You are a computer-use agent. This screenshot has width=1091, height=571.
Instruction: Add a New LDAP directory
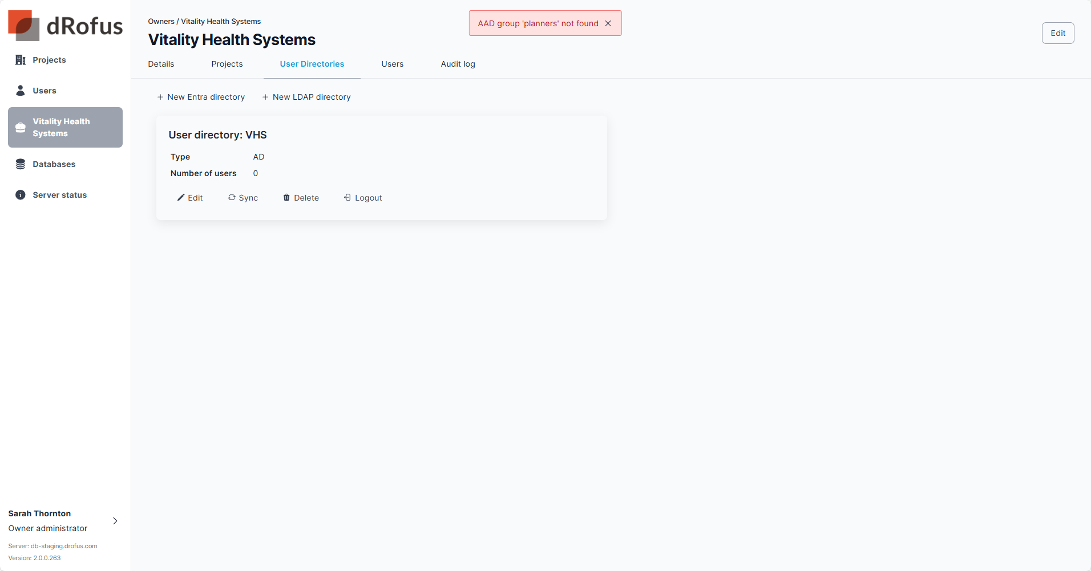[306, 97]
